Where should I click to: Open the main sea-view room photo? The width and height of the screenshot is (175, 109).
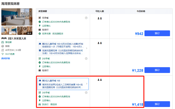tap(17, 17)
